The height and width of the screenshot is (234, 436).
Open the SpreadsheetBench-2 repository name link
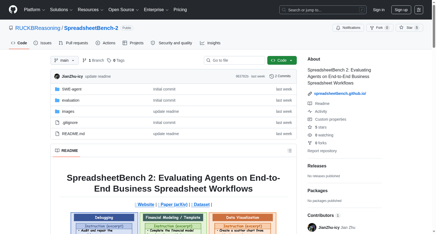pos(91,28)
